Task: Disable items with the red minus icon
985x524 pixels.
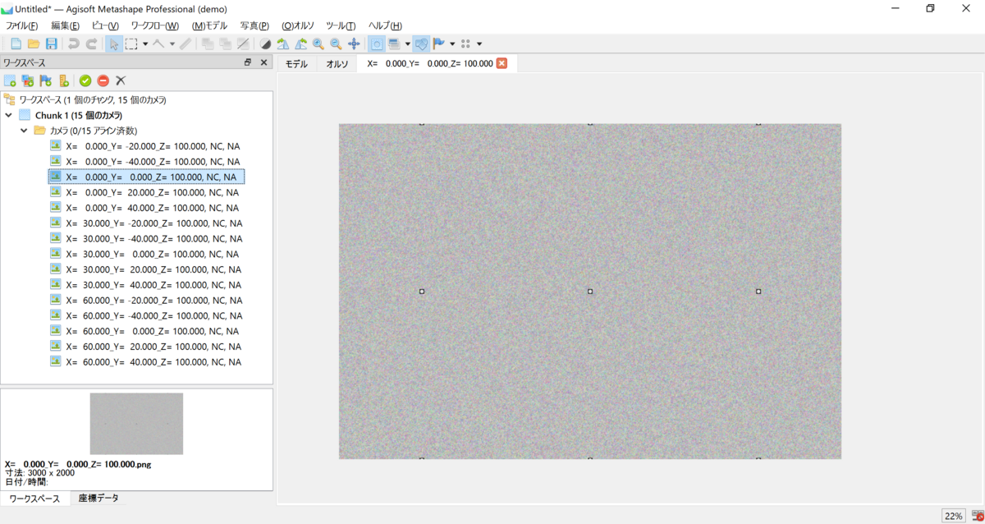Action: (103, 80)
